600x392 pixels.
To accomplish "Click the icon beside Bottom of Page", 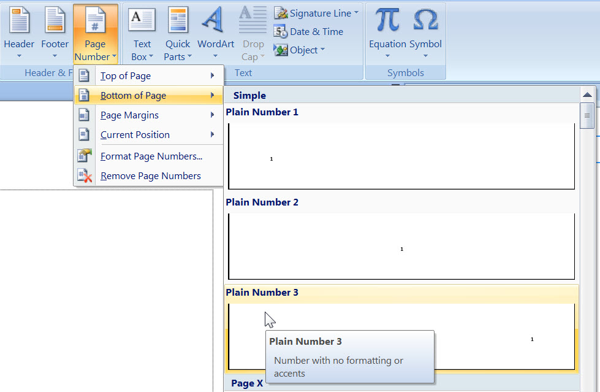I will click(84, 95).
